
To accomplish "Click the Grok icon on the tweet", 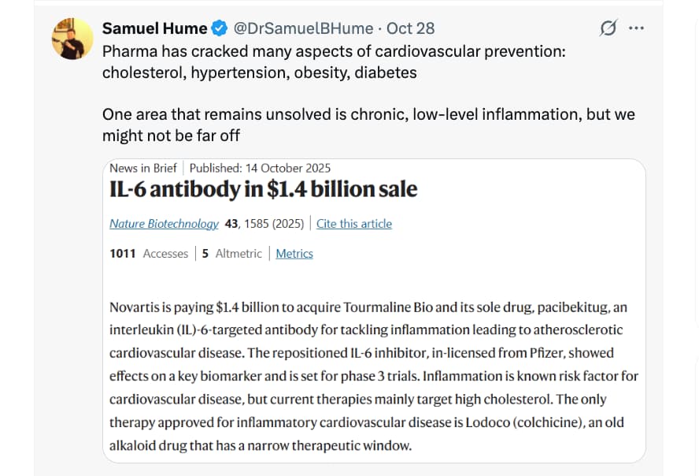I will 608,29.
